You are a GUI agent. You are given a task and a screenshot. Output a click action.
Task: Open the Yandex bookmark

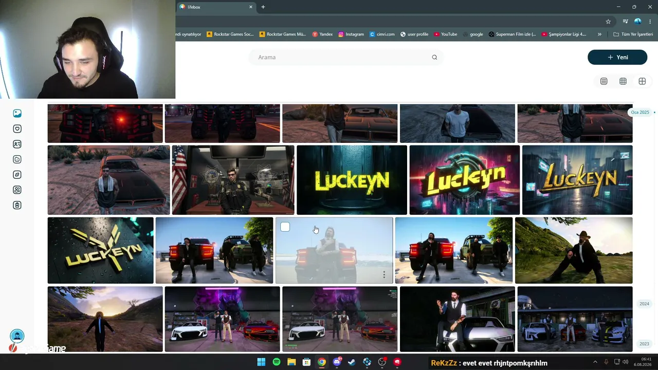tap(322, 34)
